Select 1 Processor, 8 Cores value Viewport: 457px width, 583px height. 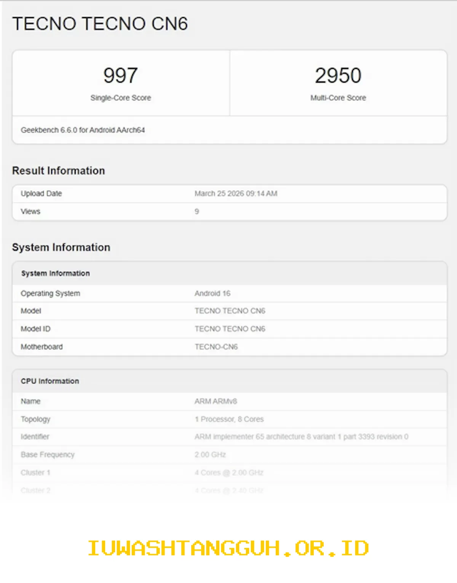tap(229, 419)
